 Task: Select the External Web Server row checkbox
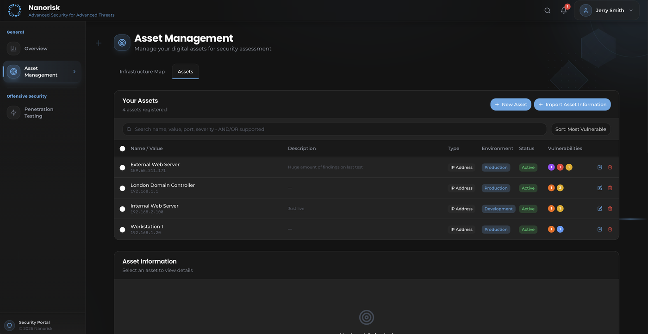pyautogui.click(x=121, y=167)
